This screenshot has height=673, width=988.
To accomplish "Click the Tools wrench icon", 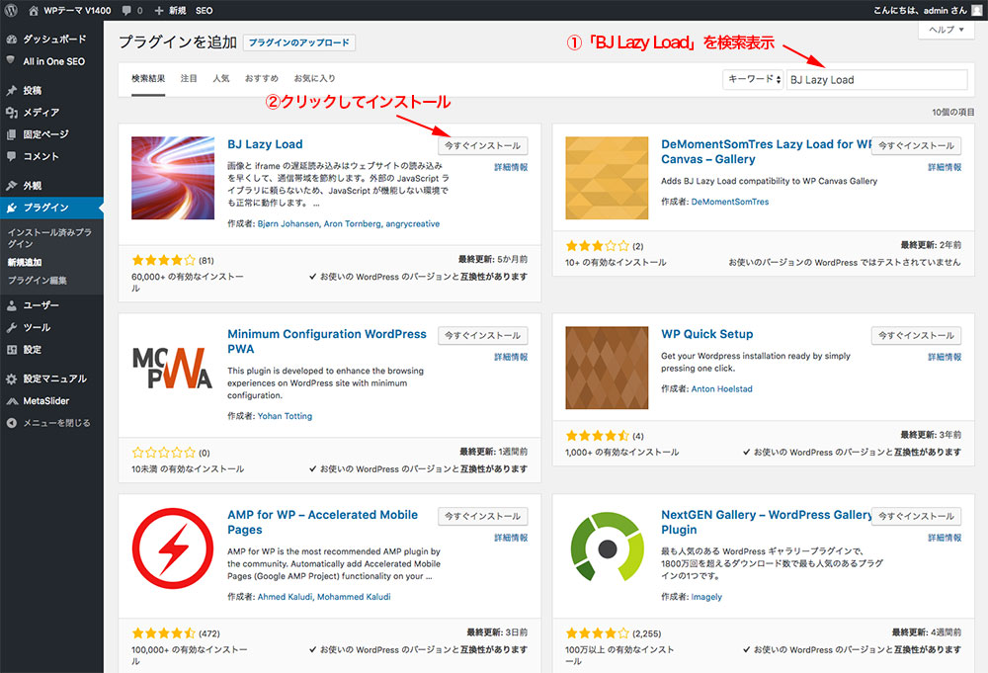I will tap(11, 327).
